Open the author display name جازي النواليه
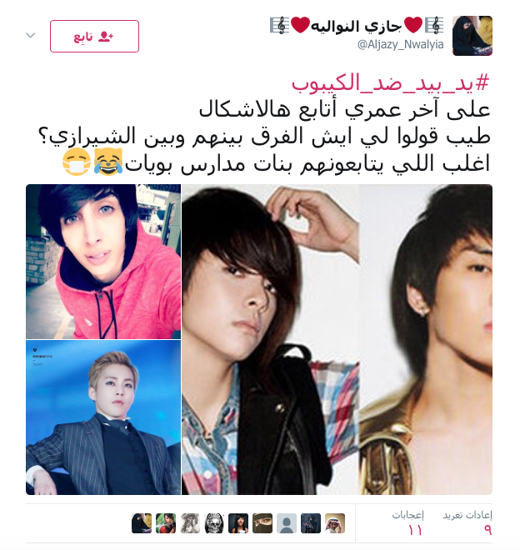This screenshot has width=520, height=550. pos(357,26)
